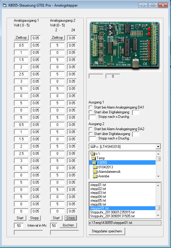Screen dimensions: 171x248
Task: Click Steppdatei speichern button
Action: point(107,231)
